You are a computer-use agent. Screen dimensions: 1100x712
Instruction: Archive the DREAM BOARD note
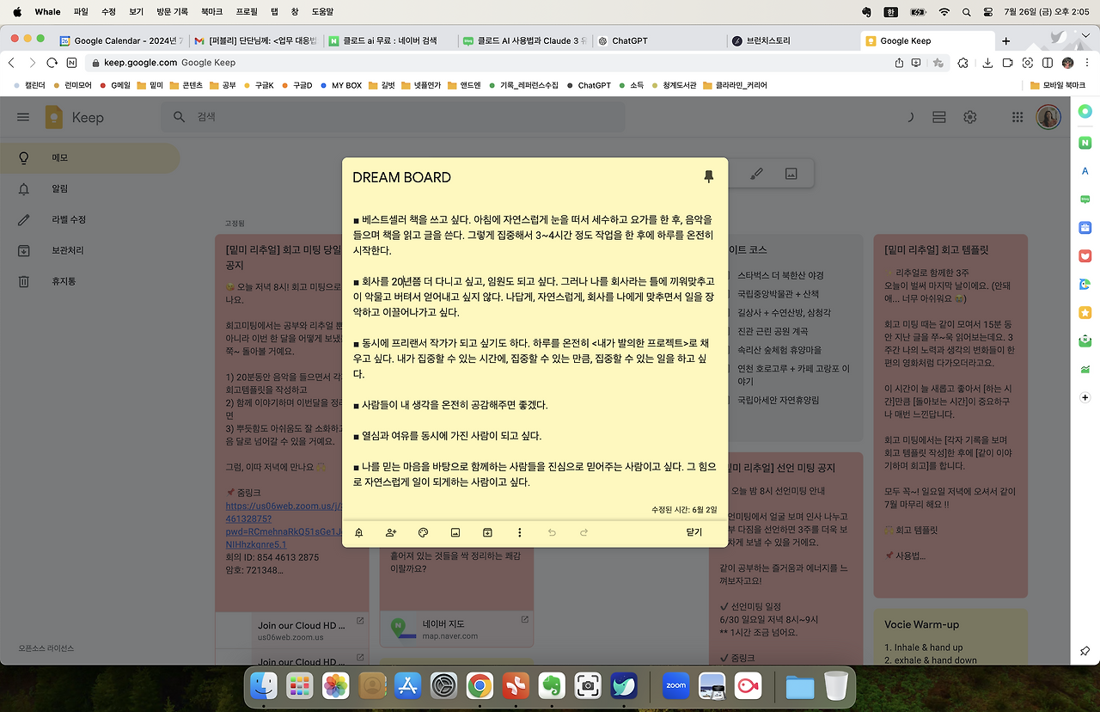tap(487, 532)
